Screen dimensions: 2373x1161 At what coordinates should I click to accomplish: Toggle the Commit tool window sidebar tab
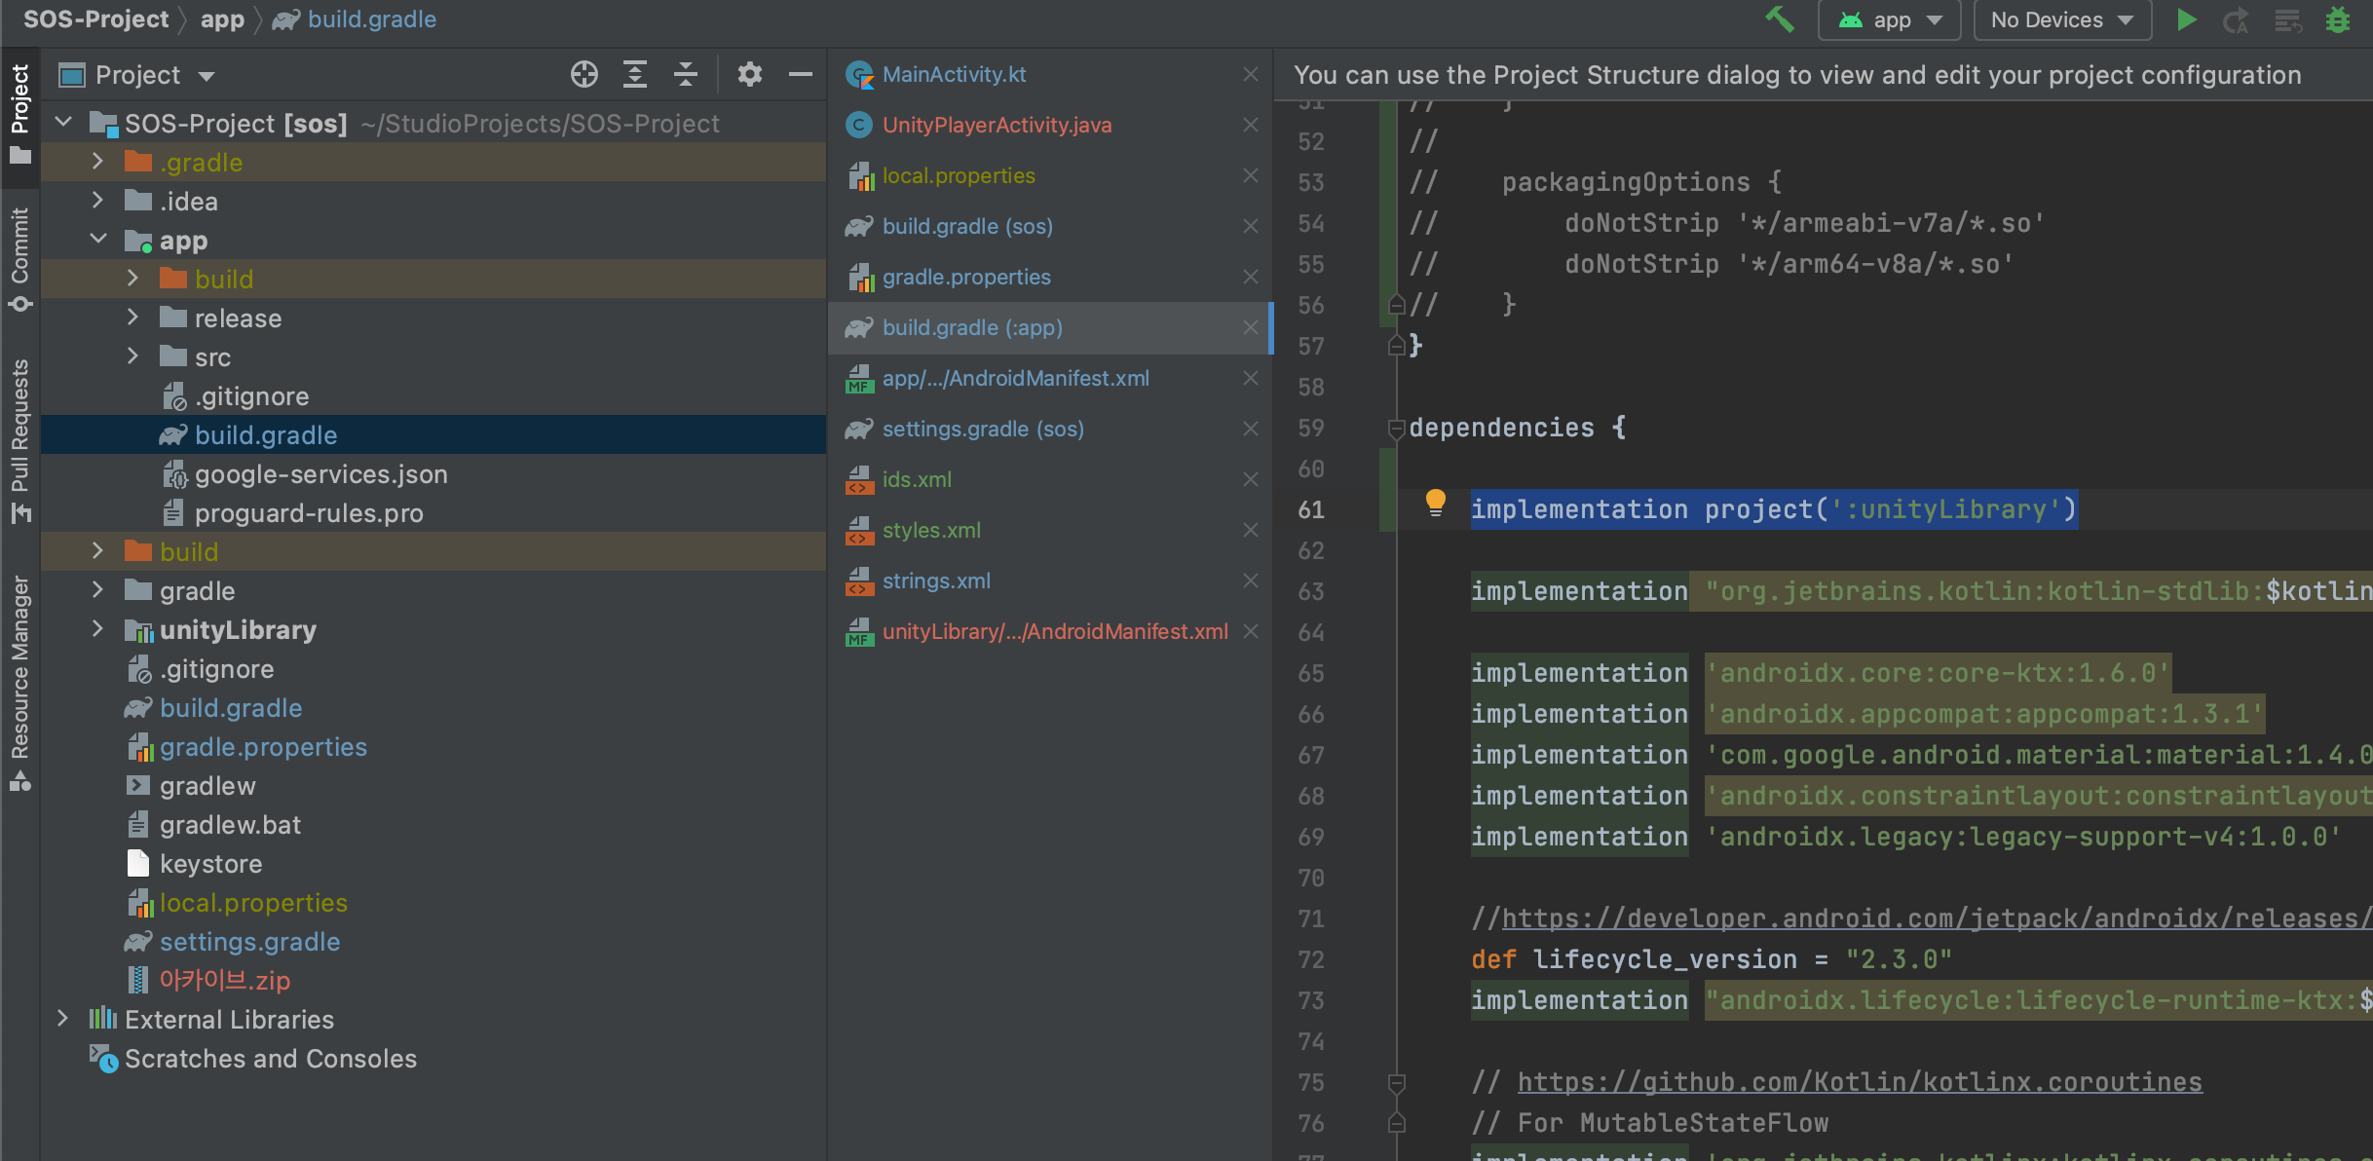click(x=19, y=258)
